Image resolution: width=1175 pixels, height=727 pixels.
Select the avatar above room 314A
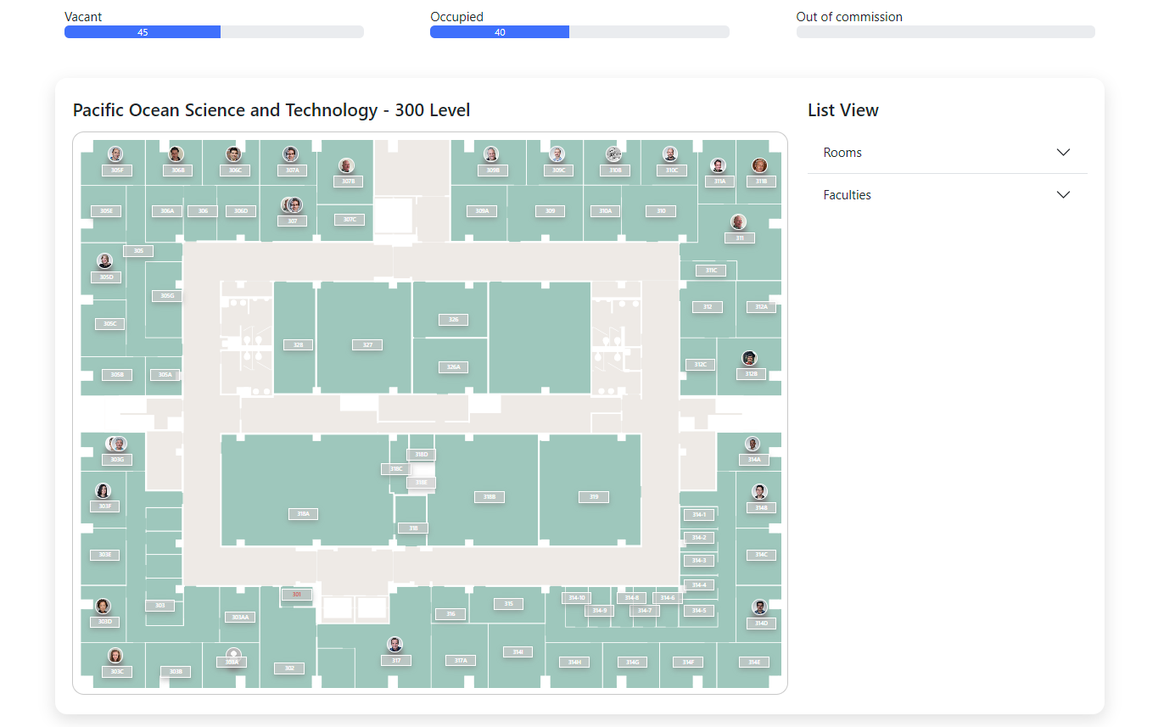[751, 444]
